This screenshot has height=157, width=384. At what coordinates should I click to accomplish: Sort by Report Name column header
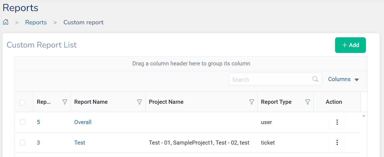pyautogui.click(x=91, y=102)
